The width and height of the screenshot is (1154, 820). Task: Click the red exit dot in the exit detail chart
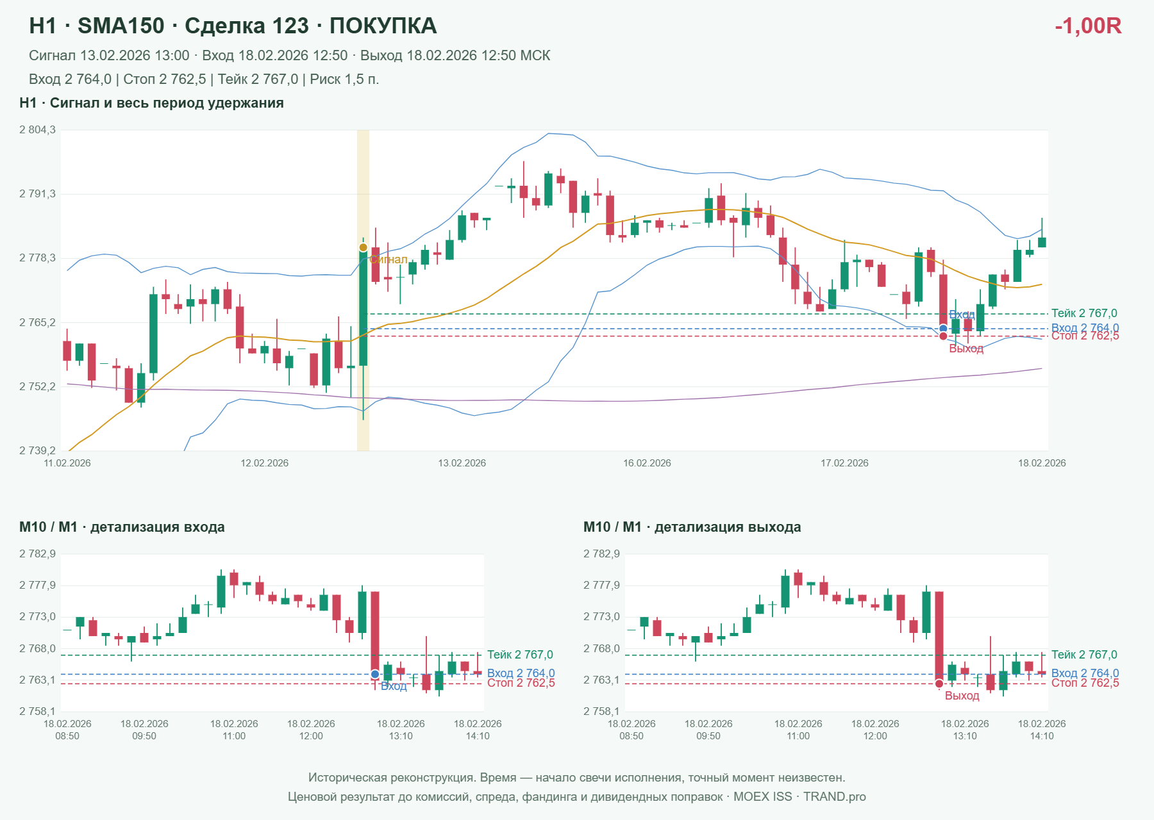tap(939, 684)
